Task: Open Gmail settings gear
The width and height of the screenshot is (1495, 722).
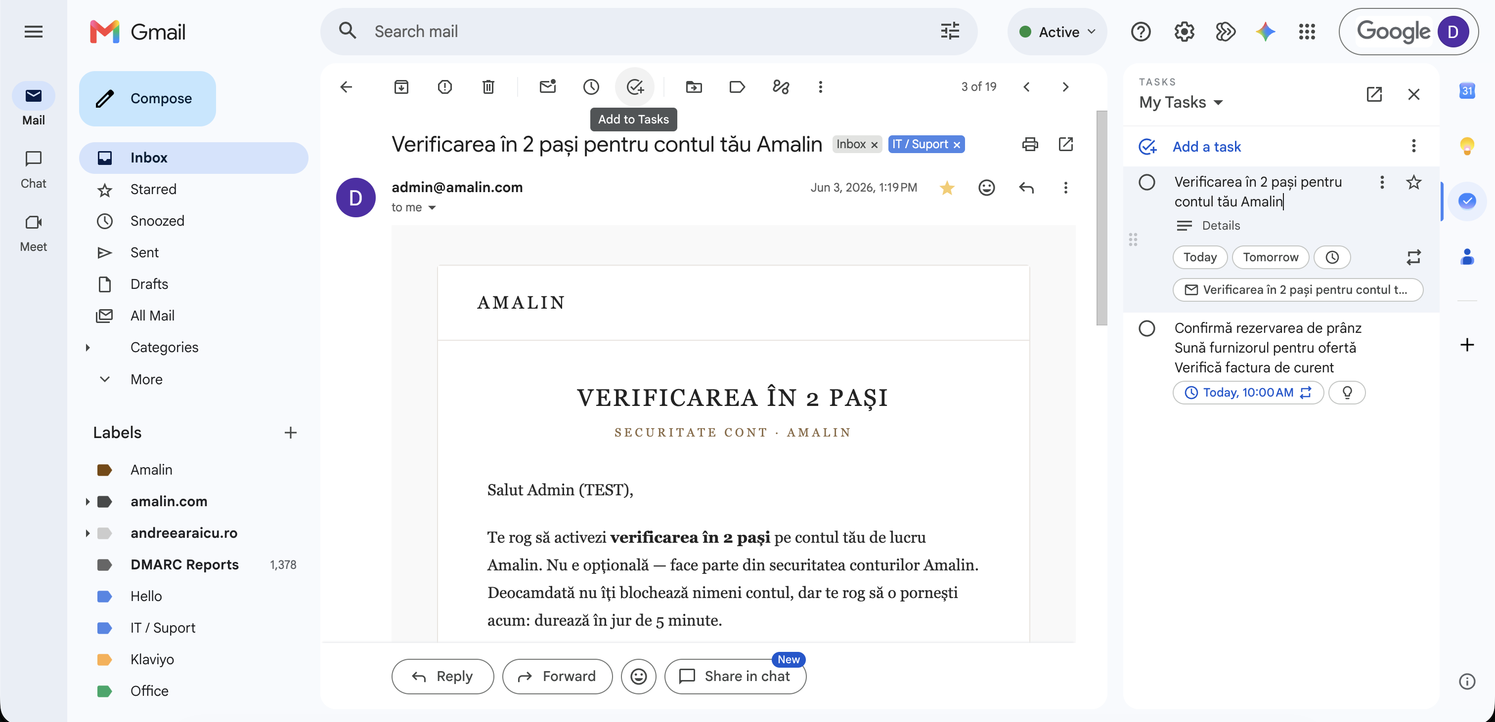Action: tap(1184, 31)
